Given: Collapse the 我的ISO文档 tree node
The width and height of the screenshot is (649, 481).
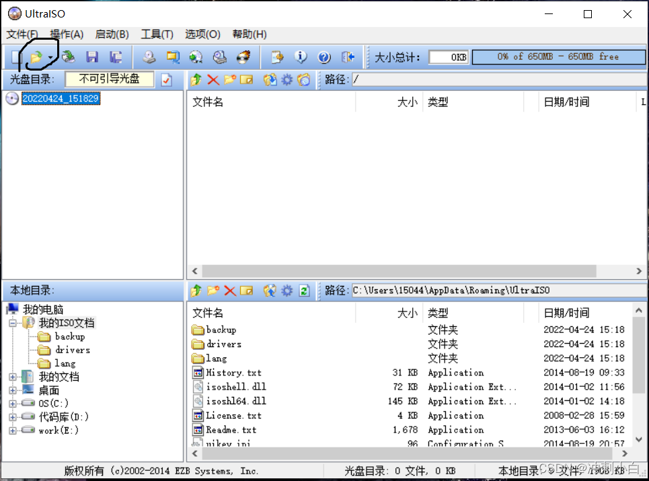Looking at the screenshot, I should [x=13, y=323].
